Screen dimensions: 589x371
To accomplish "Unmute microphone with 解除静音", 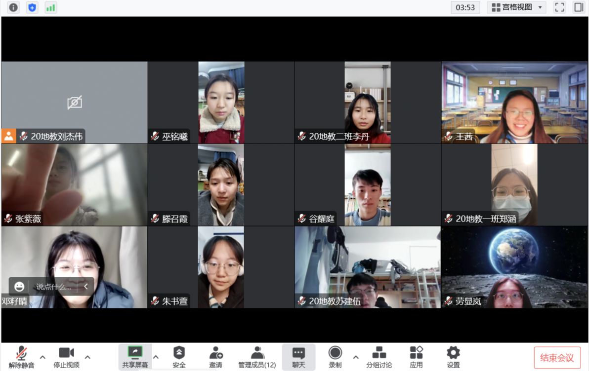I will click(21, 357).
